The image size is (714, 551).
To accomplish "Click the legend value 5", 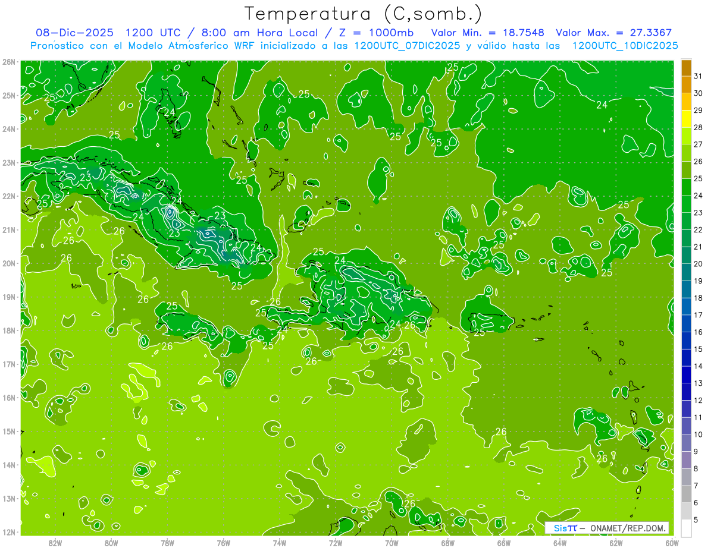I will 696,520.
